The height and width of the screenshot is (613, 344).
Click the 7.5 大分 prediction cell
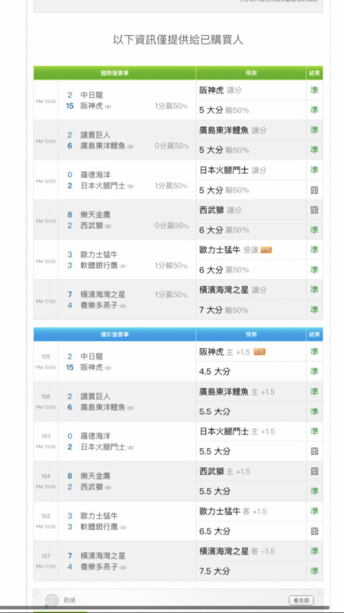251,571
